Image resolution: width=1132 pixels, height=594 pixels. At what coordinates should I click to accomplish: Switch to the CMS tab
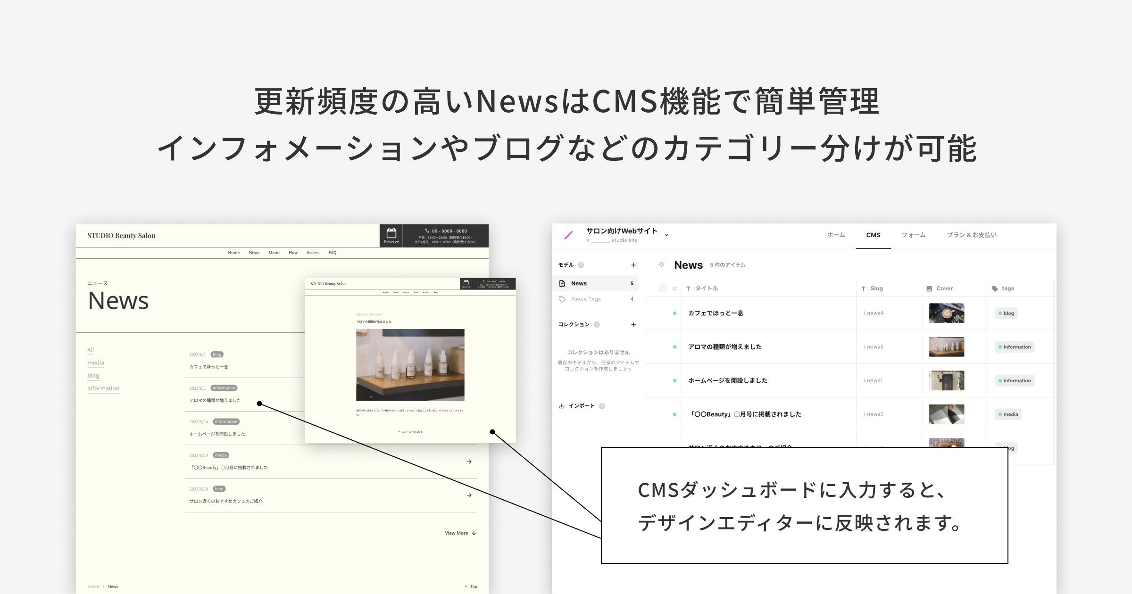tap(873, 235)
